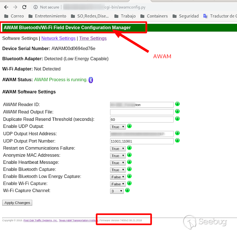Open the Network Settings page
This screenshot has height=232, width=237.
(59, 39)
